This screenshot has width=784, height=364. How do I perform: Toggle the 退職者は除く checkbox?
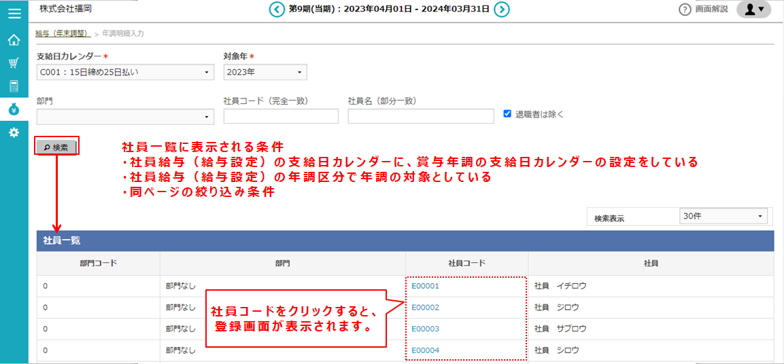[507, 113]
